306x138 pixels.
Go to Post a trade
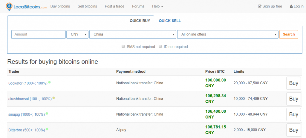pyautogui.click(x=114, y=6)
